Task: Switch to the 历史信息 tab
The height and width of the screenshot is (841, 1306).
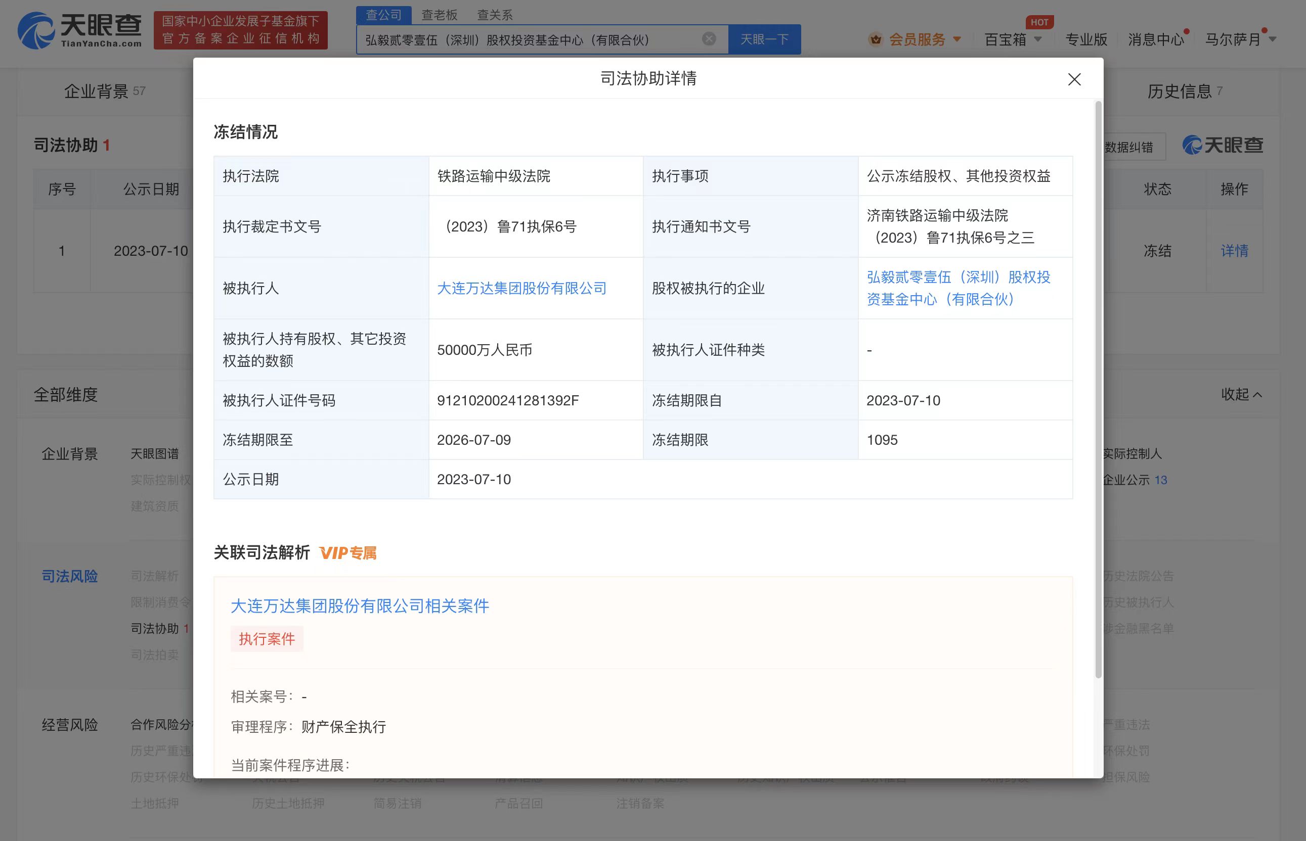Action: click(1185, 91)
